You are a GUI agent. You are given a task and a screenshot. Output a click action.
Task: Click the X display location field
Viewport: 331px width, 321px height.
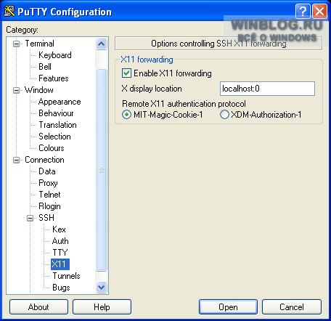coord(267,89)
